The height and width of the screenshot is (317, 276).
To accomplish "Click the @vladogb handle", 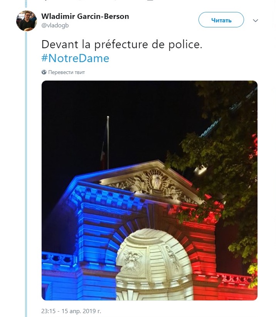I will [55, 25].
